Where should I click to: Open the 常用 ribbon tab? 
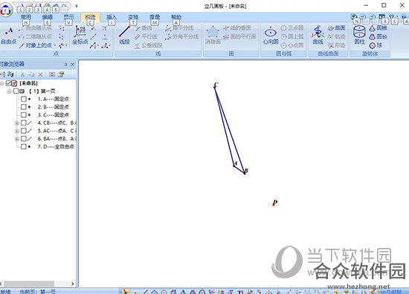pos(26,17)
